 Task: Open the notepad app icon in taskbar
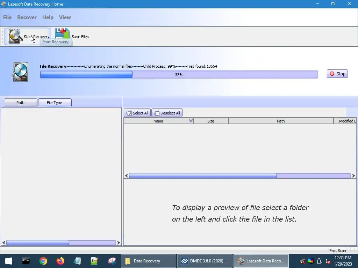tap(77, 261)
